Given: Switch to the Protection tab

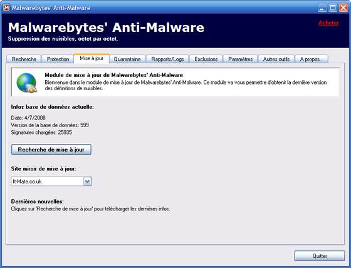Looking at the screenshot, I should click(x=58, y=59).
